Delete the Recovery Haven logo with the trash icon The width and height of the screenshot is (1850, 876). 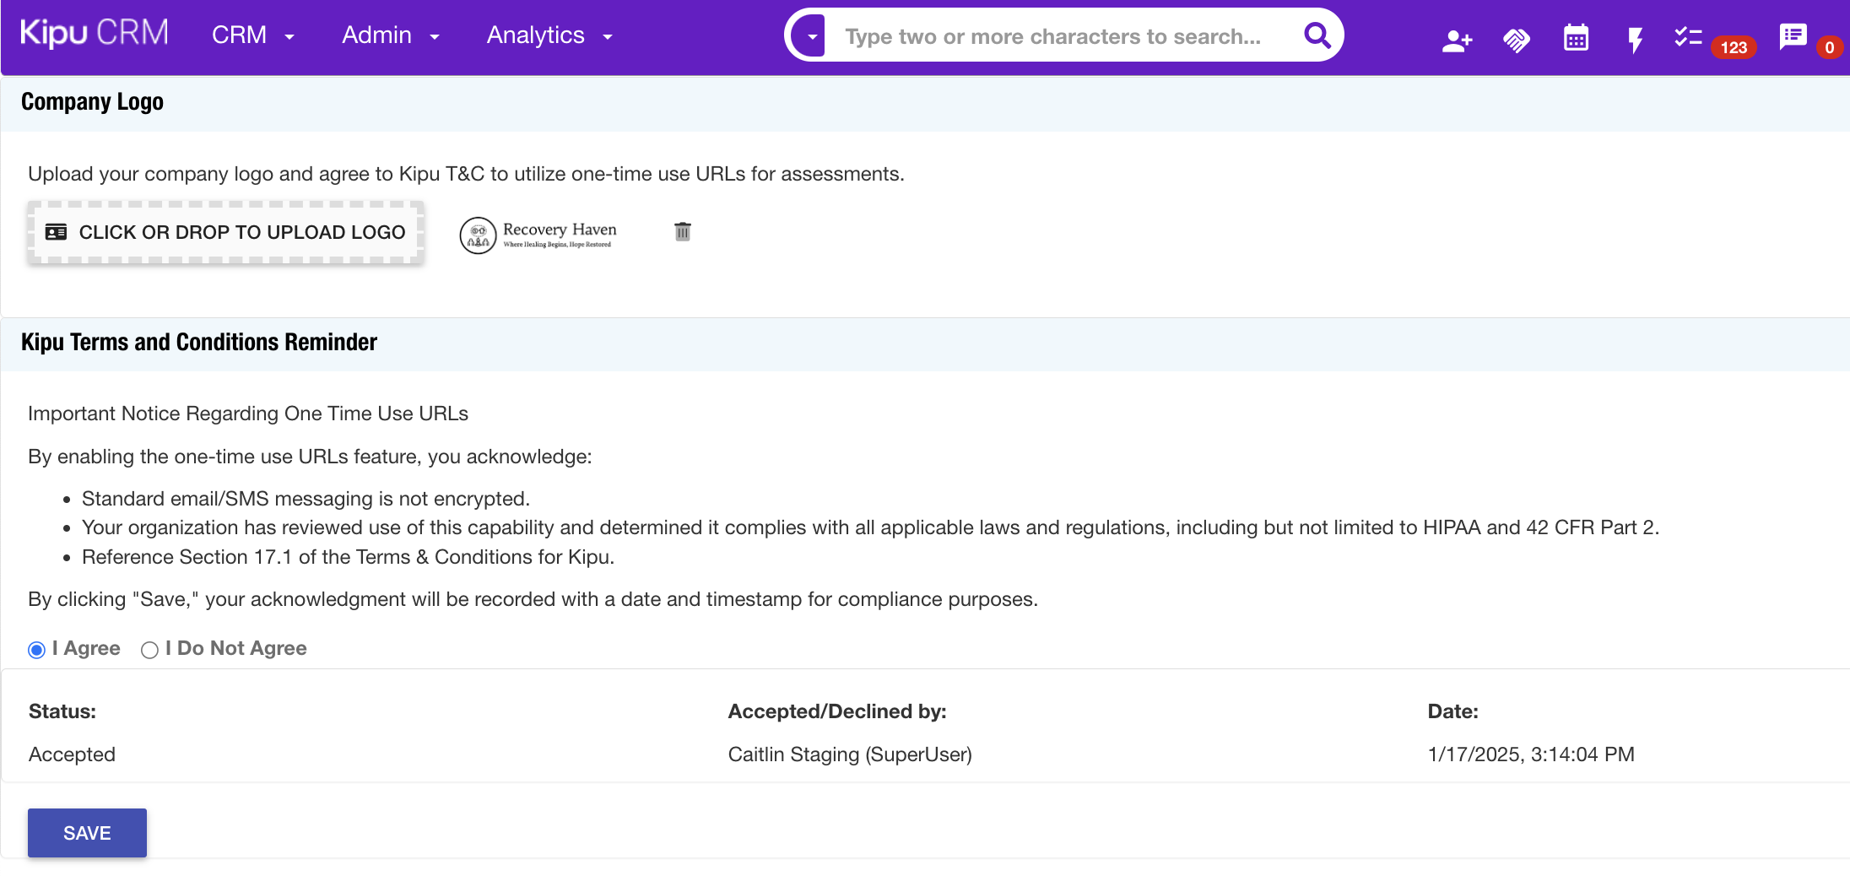coord(683,231)
